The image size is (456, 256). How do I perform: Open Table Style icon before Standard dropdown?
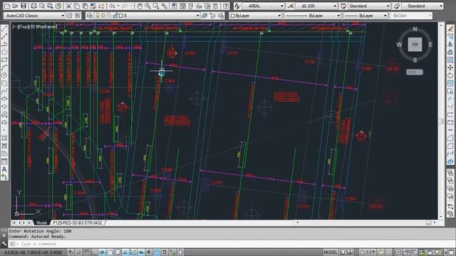point(343,6)
